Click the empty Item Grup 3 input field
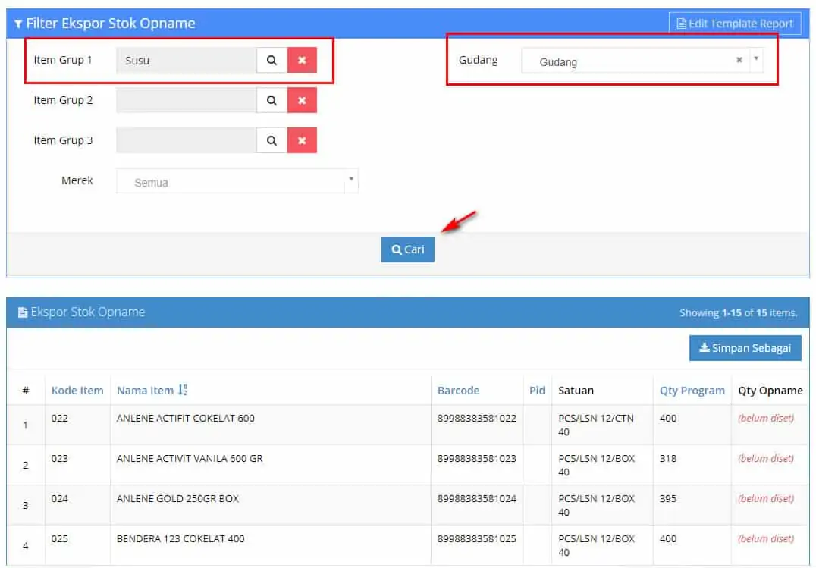This screenshot has height=568, width=816. 187,140
